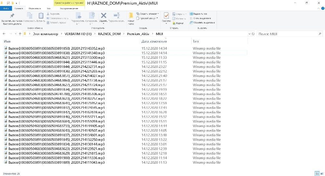Refresh the MIUI folder view

click(x=253, y=34)
